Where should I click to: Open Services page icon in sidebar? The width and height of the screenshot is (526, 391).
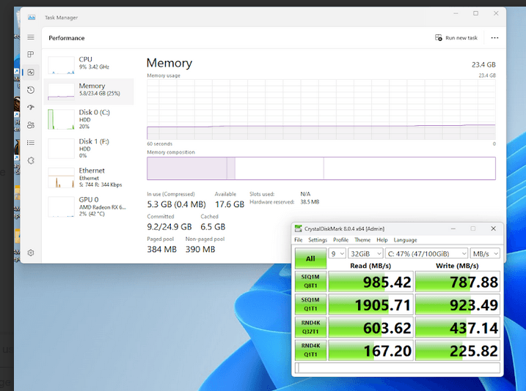coord(31,160)
